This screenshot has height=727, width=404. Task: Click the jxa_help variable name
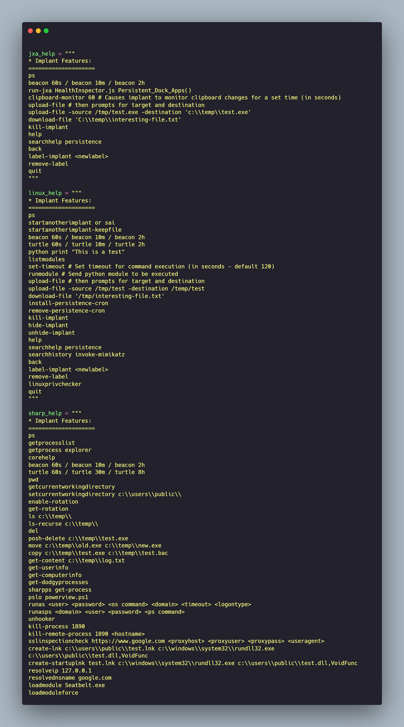pyautogui.click(x=42, y=53)
